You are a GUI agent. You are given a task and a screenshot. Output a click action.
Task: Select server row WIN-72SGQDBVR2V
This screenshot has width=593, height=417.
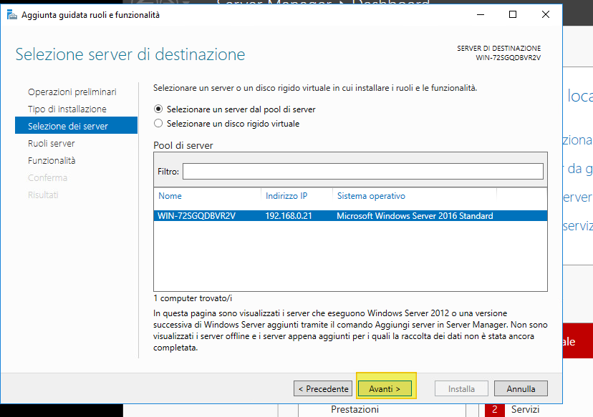pyautogui.click(x=351, y=216)
